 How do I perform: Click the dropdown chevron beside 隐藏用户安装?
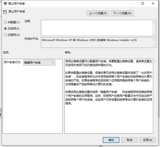(53, 63)
